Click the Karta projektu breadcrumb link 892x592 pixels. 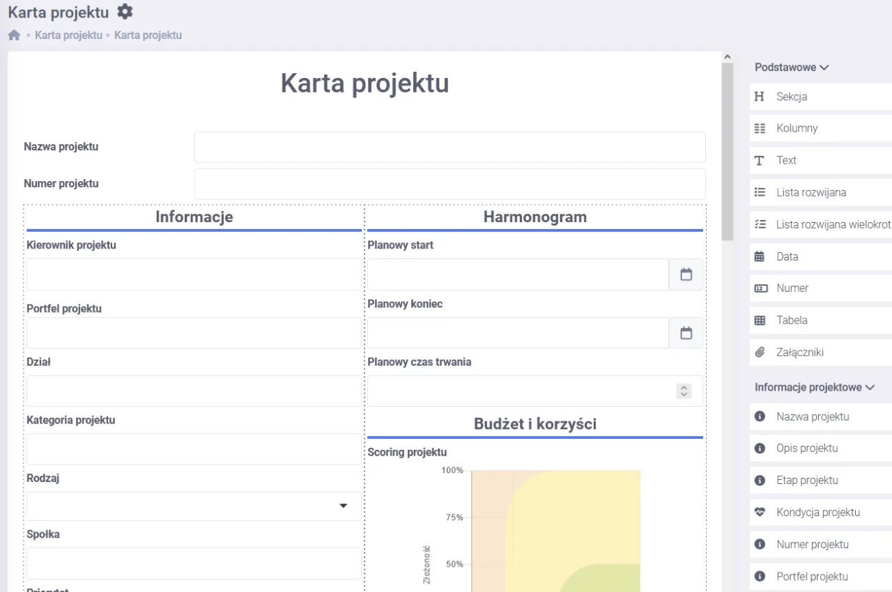68,35
